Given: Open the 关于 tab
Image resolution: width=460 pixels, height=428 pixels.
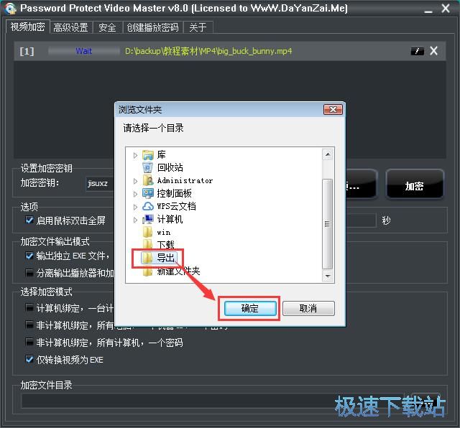Looking at the screenshot, I should click(198, 27).
